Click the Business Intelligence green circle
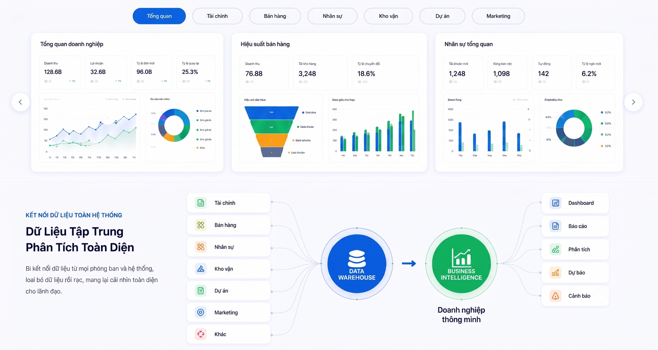This screenshot has height=350, width=658. tap(461, 264)
